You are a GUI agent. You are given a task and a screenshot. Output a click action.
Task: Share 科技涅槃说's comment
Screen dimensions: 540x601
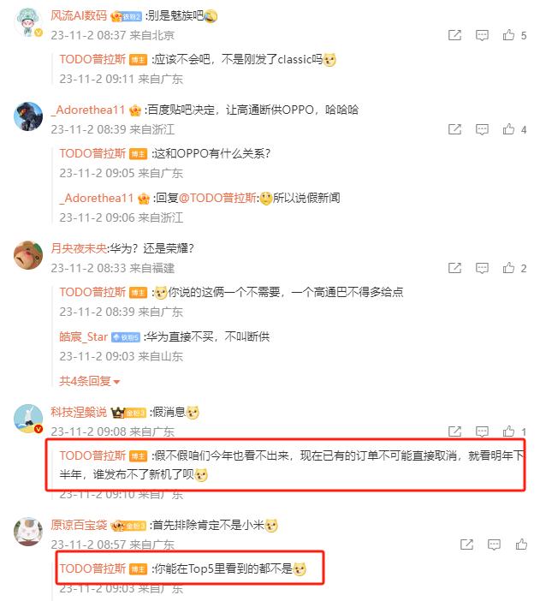click(x=454, y=431)
